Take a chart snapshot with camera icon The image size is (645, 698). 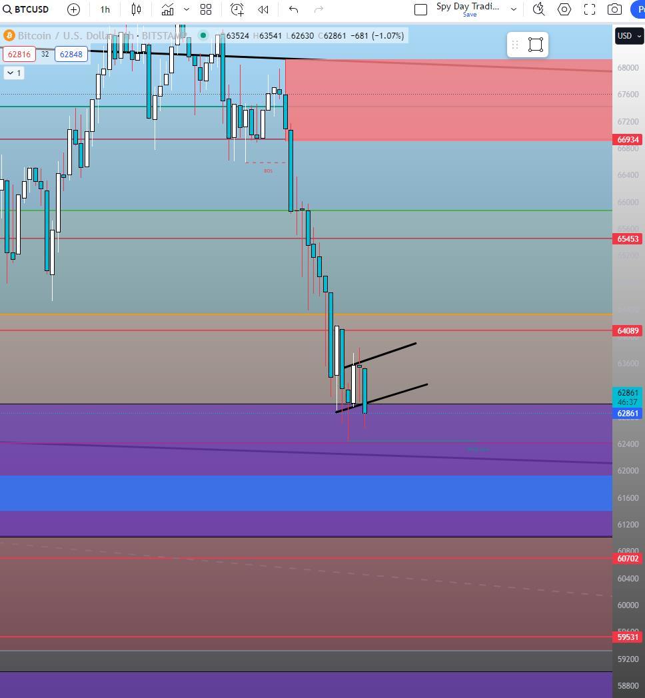point(615,9)
